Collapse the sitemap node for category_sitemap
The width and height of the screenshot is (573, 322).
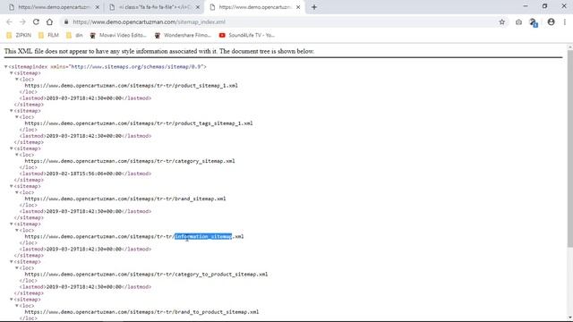(12, 148)
